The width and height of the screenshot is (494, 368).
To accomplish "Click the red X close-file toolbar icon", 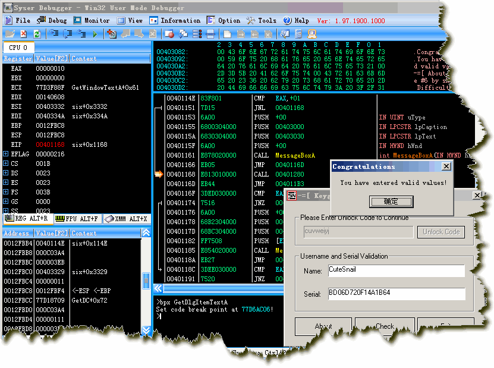I will [x=23, y=34].
